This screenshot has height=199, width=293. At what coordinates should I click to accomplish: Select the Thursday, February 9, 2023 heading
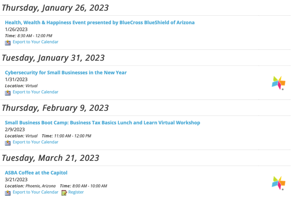[55, 108]
